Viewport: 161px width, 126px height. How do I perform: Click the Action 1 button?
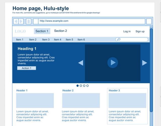pos(27,68)
